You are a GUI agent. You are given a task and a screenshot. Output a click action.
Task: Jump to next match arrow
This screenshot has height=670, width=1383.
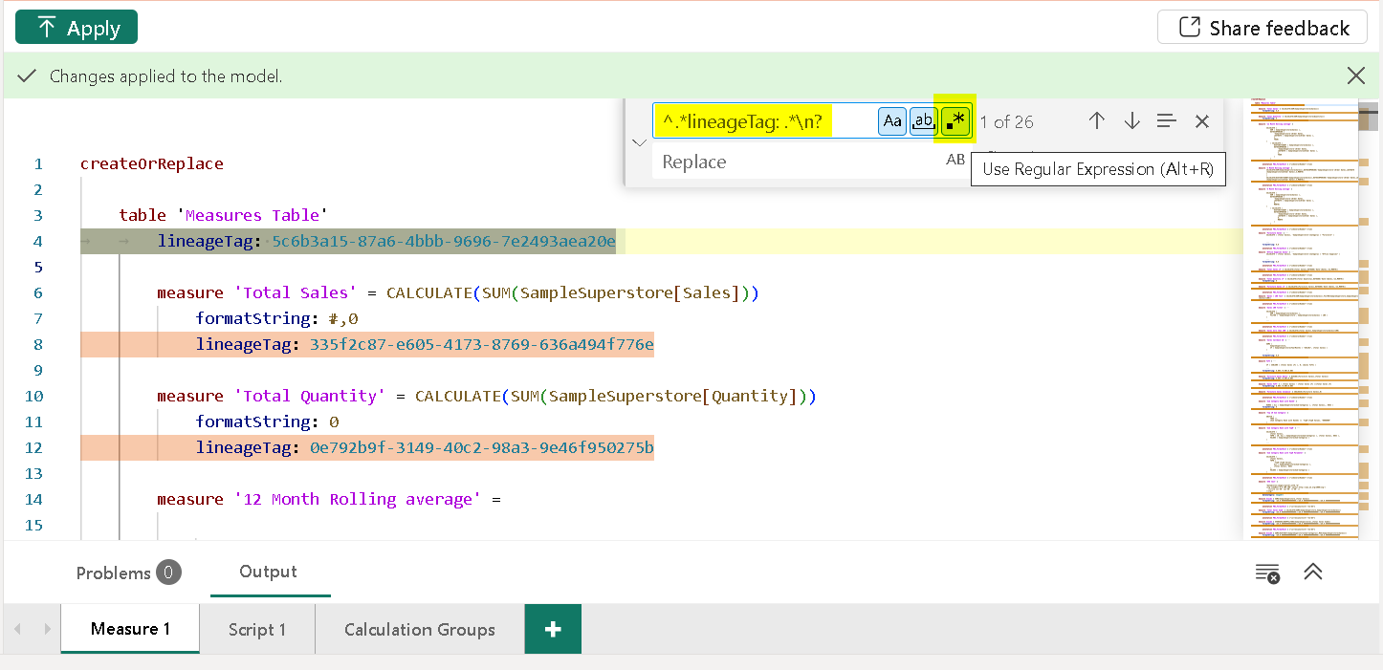pyautogui.click(x=1131, y=121)
